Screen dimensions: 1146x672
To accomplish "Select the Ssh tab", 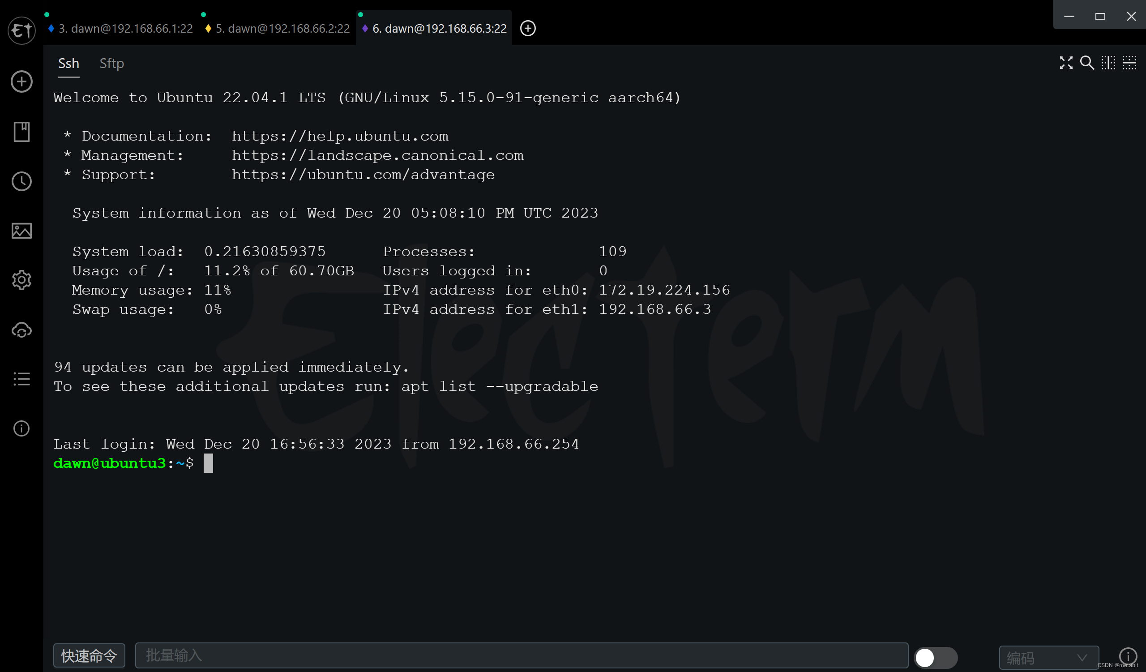I will 68,64.
